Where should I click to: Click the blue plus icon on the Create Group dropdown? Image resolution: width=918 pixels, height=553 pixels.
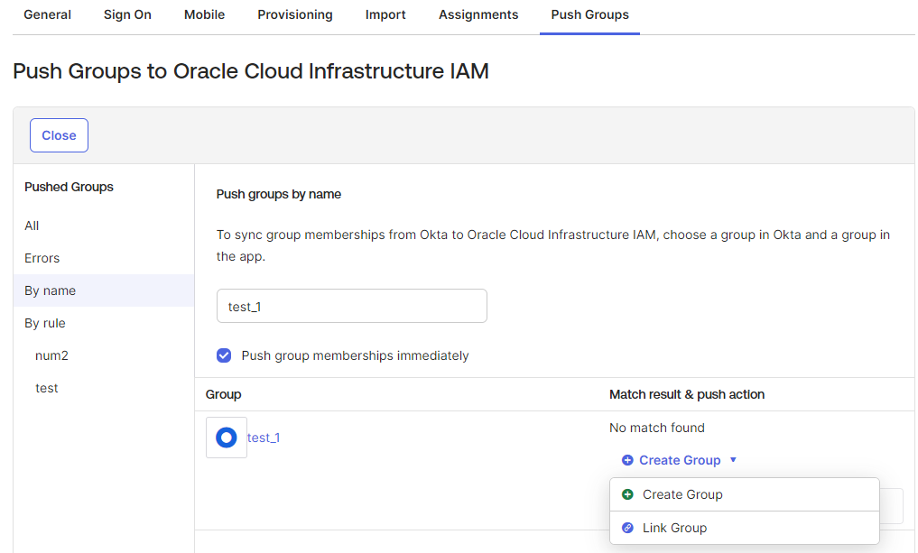pyautogui.click(x=627, y=460)
